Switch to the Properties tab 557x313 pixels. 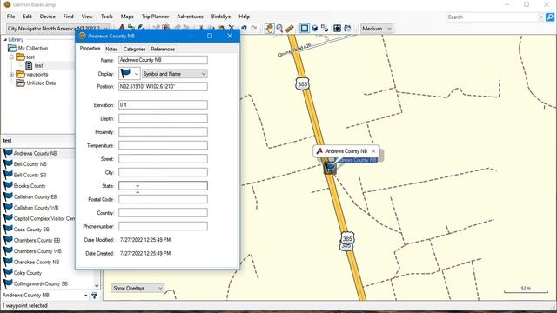point(90,49)
